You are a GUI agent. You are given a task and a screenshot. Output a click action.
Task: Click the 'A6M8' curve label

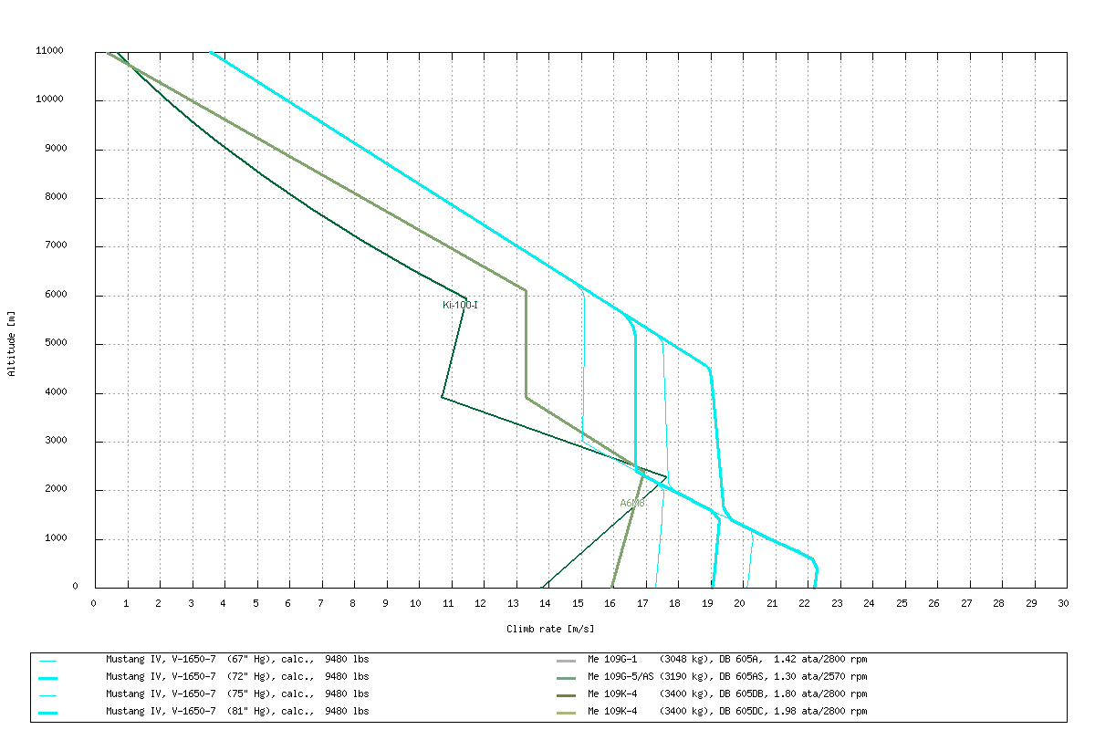click(x=632, y=503)
